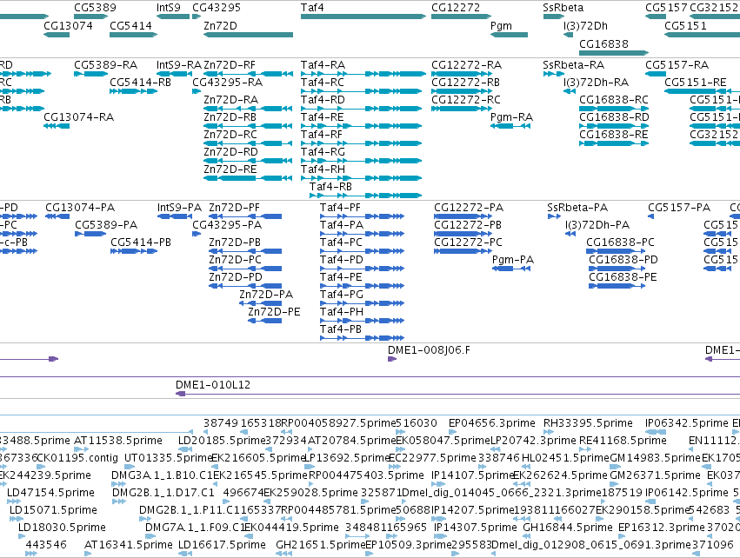Viewport: 740px width, 558px height.
Task: Select transcript Taf4-RA
Action: pyautogui.click(x=363, y=74)
